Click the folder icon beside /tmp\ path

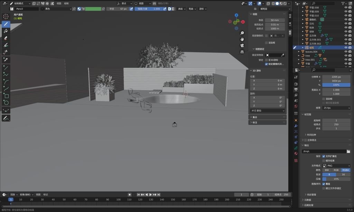(348, 151)
